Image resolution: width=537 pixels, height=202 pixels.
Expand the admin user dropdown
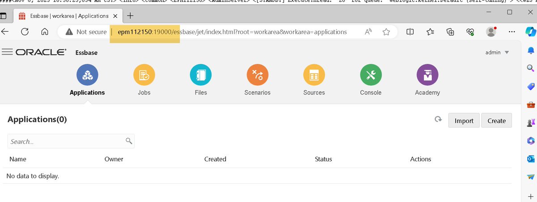click(498, 53)
